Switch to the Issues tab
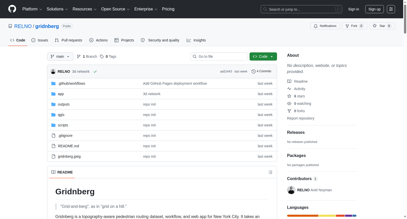 40,40
